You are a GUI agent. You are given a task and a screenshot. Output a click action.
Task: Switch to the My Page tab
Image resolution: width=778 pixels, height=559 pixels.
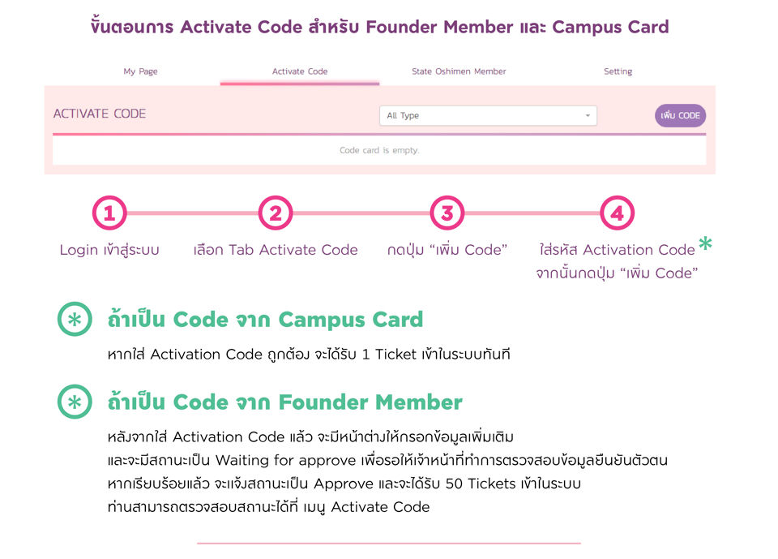click(x=140, y=71)
